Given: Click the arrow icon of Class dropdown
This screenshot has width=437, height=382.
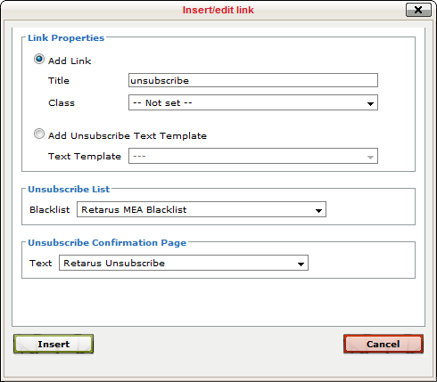Looking at the screenshot, I should click(370, 103).
